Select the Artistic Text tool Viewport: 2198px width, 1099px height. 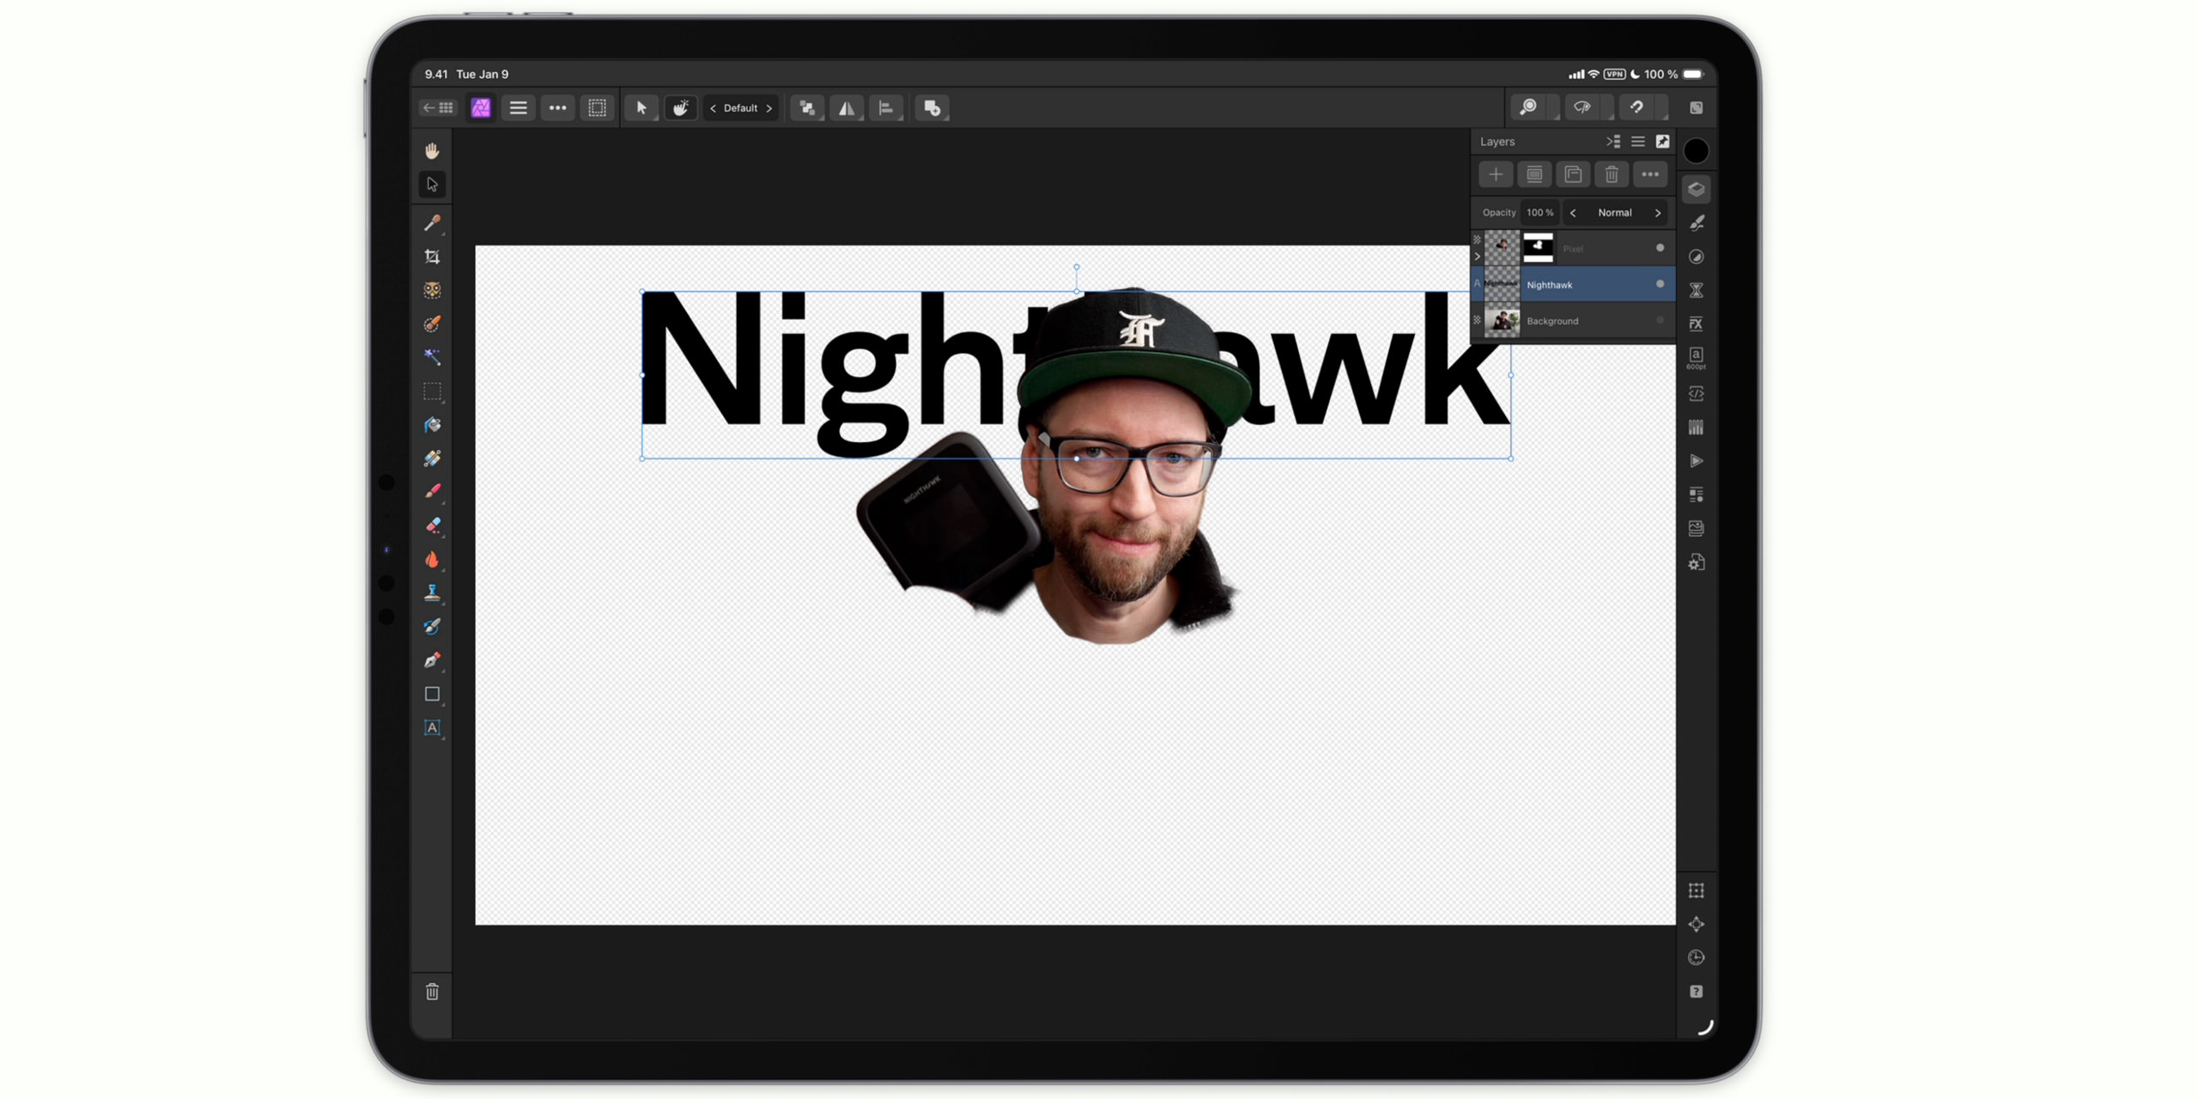[x=432, y=728]
